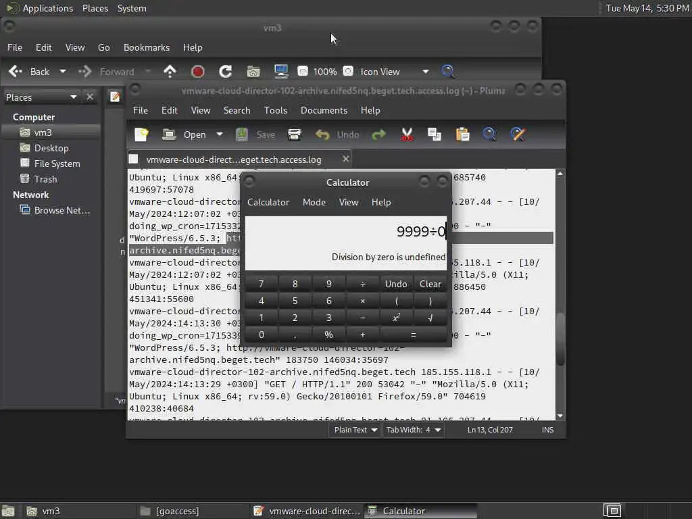This screenshot has width=692, height=519.
Task: Zoom in using the plus icon beside 100%
Action: tap(348, 71)
